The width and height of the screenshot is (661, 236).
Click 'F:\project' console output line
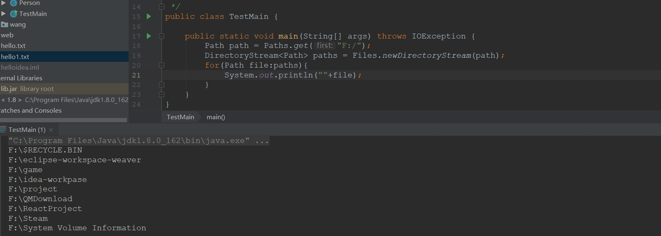33,189
